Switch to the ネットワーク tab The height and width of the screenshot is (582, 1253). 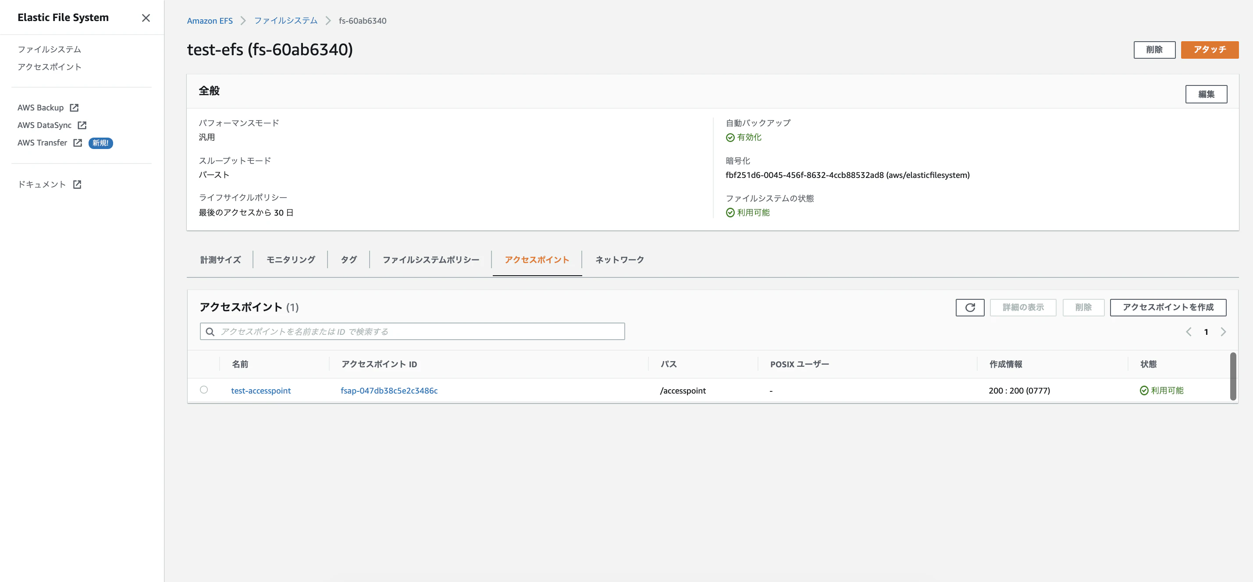point(619,259)
